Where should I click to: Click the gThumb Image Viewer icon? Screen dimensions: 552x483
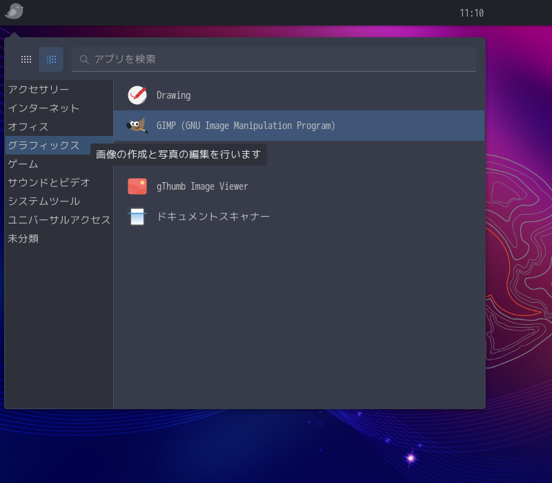(x=137, y=186)
